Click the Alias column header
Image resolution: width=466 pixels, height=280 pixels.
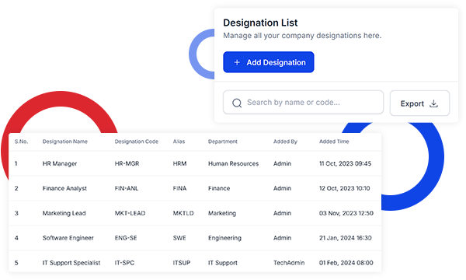click(179, 142)
